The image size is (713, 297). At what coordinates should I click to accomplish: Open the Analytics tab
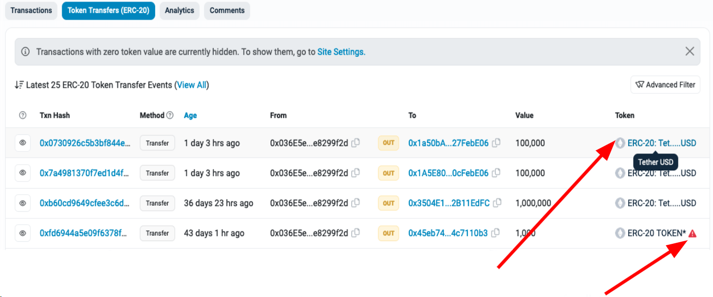click(180, 10)
